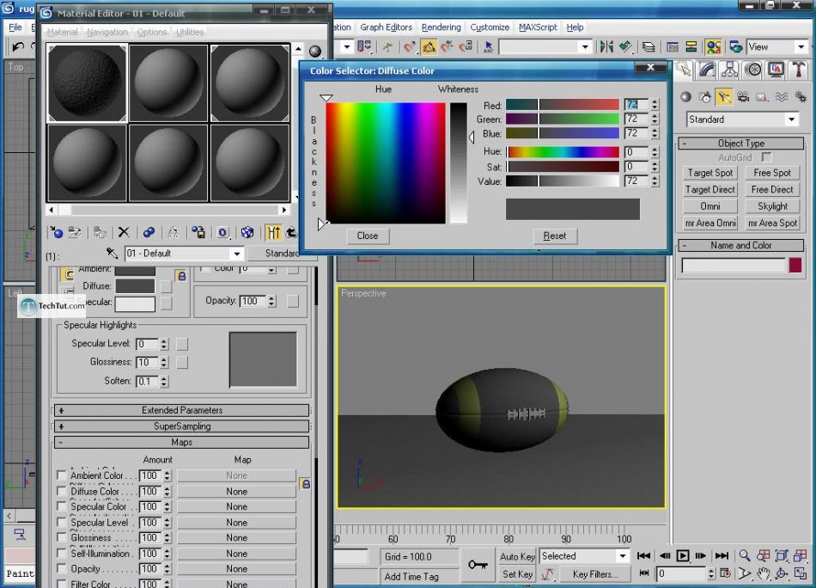The image size is (816, 588).
Task: Click the Assign Material to Selection icon
Action: point(100,232)
